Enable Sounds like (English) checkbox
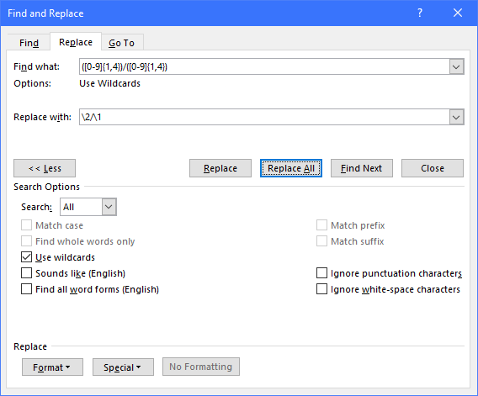 tap(27, 273)
